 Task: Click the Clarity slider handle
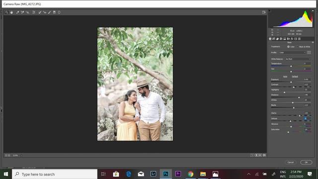coord(300,116)
